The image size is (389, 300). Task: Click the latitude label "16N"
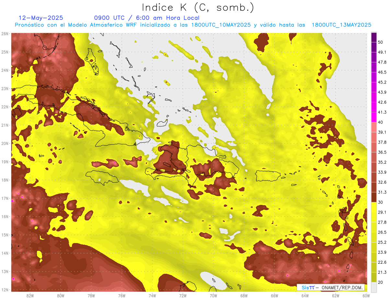pos(5,217)
